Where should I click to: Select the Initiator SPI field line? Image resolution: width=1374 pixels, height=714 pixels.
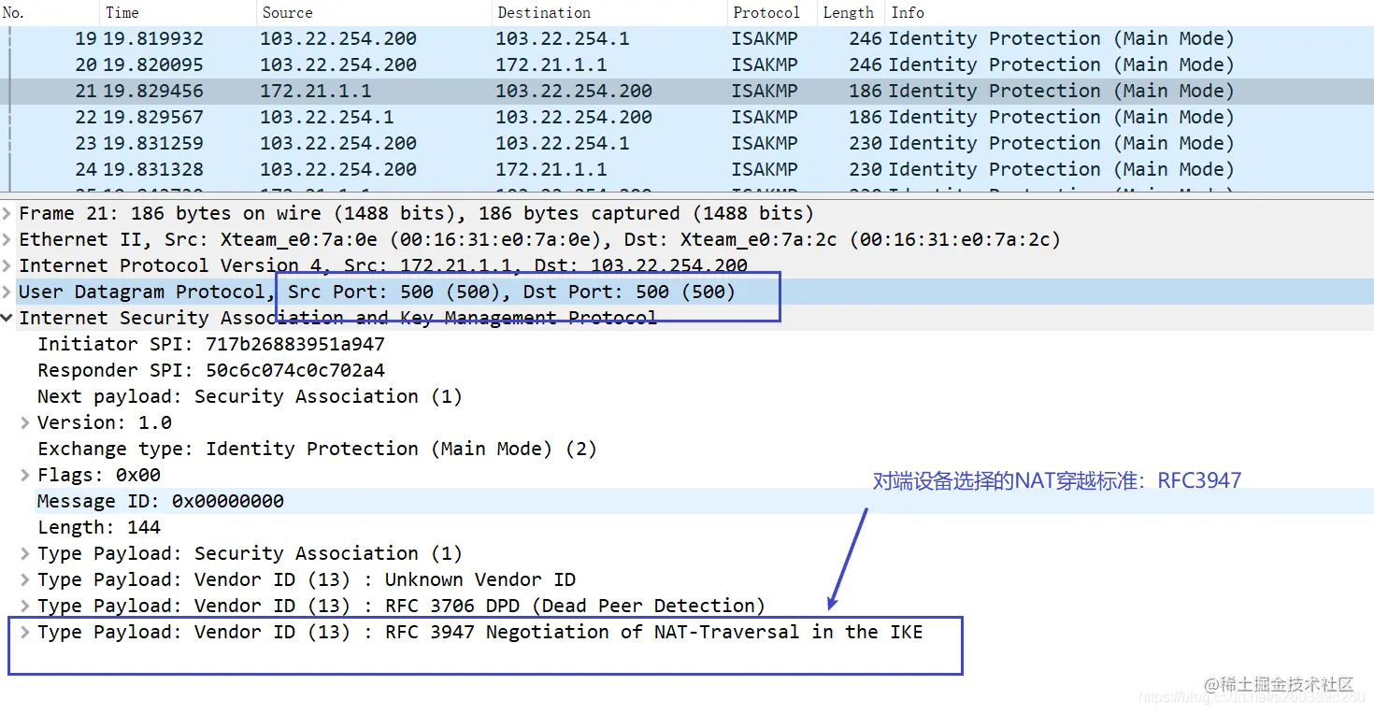click(x=211, y=344)
